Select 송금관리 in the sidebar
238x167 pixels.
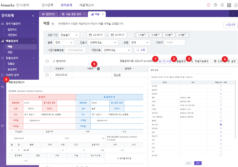[12, 69]
